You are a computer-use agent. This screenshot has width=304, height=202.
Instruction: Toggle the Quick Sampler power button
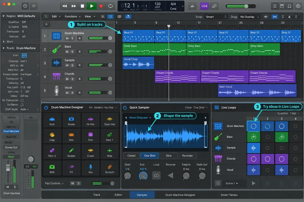(125, 107)
